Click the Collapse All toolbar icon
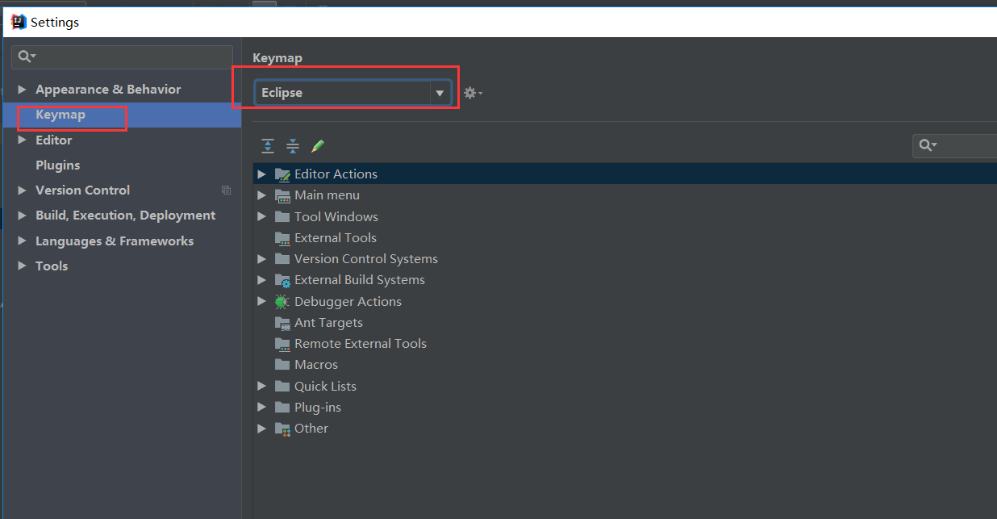 pos(293,146)
